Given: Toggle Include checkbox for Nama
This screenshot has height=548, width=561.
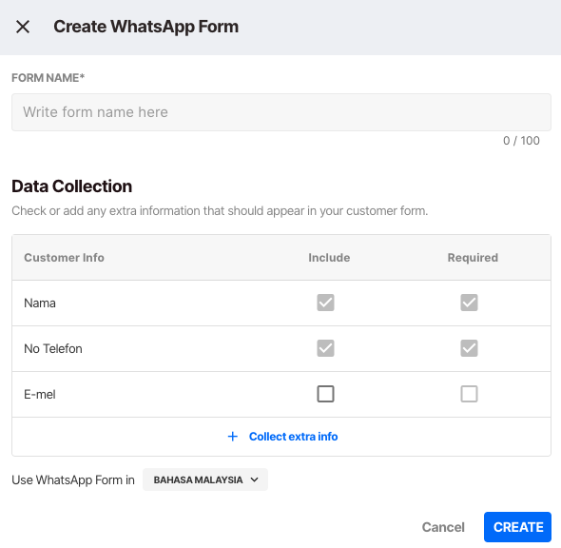Looking at the screenshot, I should [325, 303].
